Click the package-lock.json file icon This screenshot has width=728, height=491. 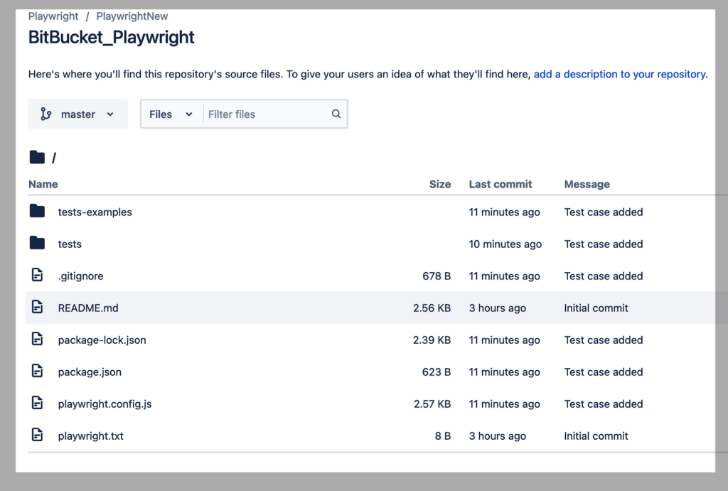37,340
